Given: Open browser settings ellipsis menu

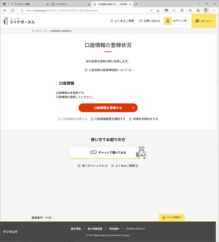Looking at the screenshot, I should point(214,10).
